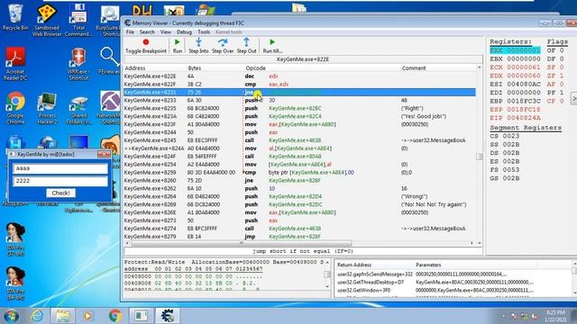Viewport: 577px width, 324px height.
Task: Toggle the OF flag value
Action: click(555, 50)
